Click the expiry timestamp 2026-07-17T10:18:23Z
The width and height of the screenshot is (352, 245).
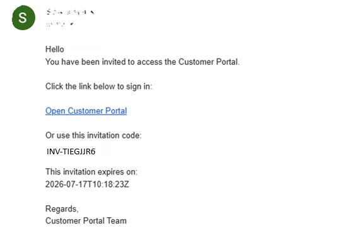point(87,185)
